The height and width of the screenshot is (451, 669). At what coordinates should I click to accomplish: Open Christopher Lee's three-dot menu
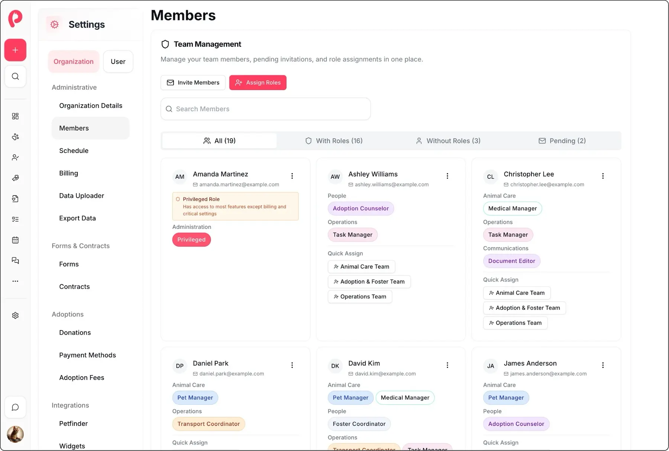coord(603,176)
